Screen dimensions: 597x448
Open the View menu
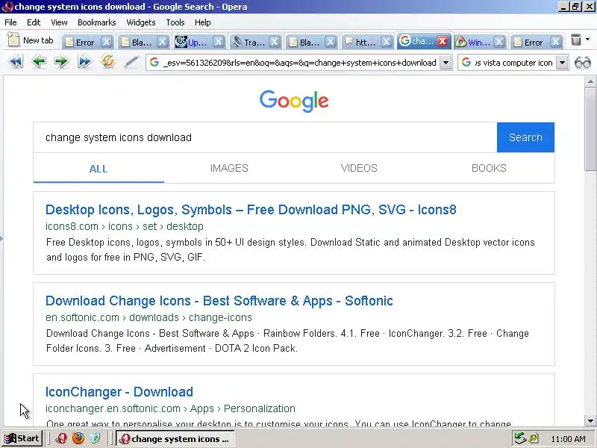click(x=59, y=22)
